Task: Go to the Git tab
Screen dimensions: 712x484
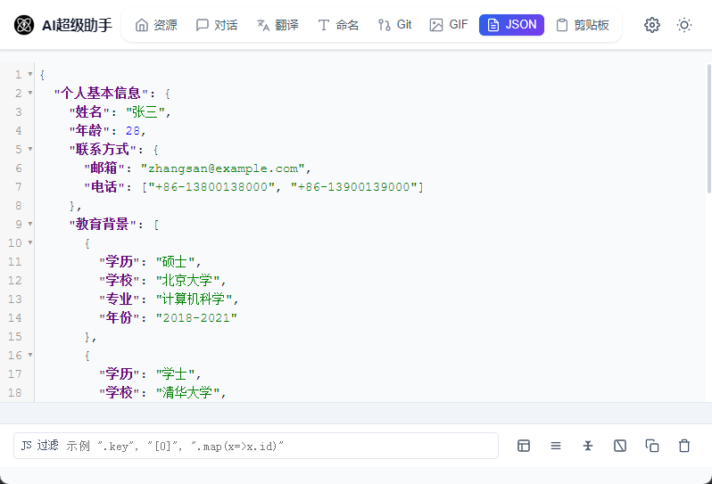Action: point(394,25)
